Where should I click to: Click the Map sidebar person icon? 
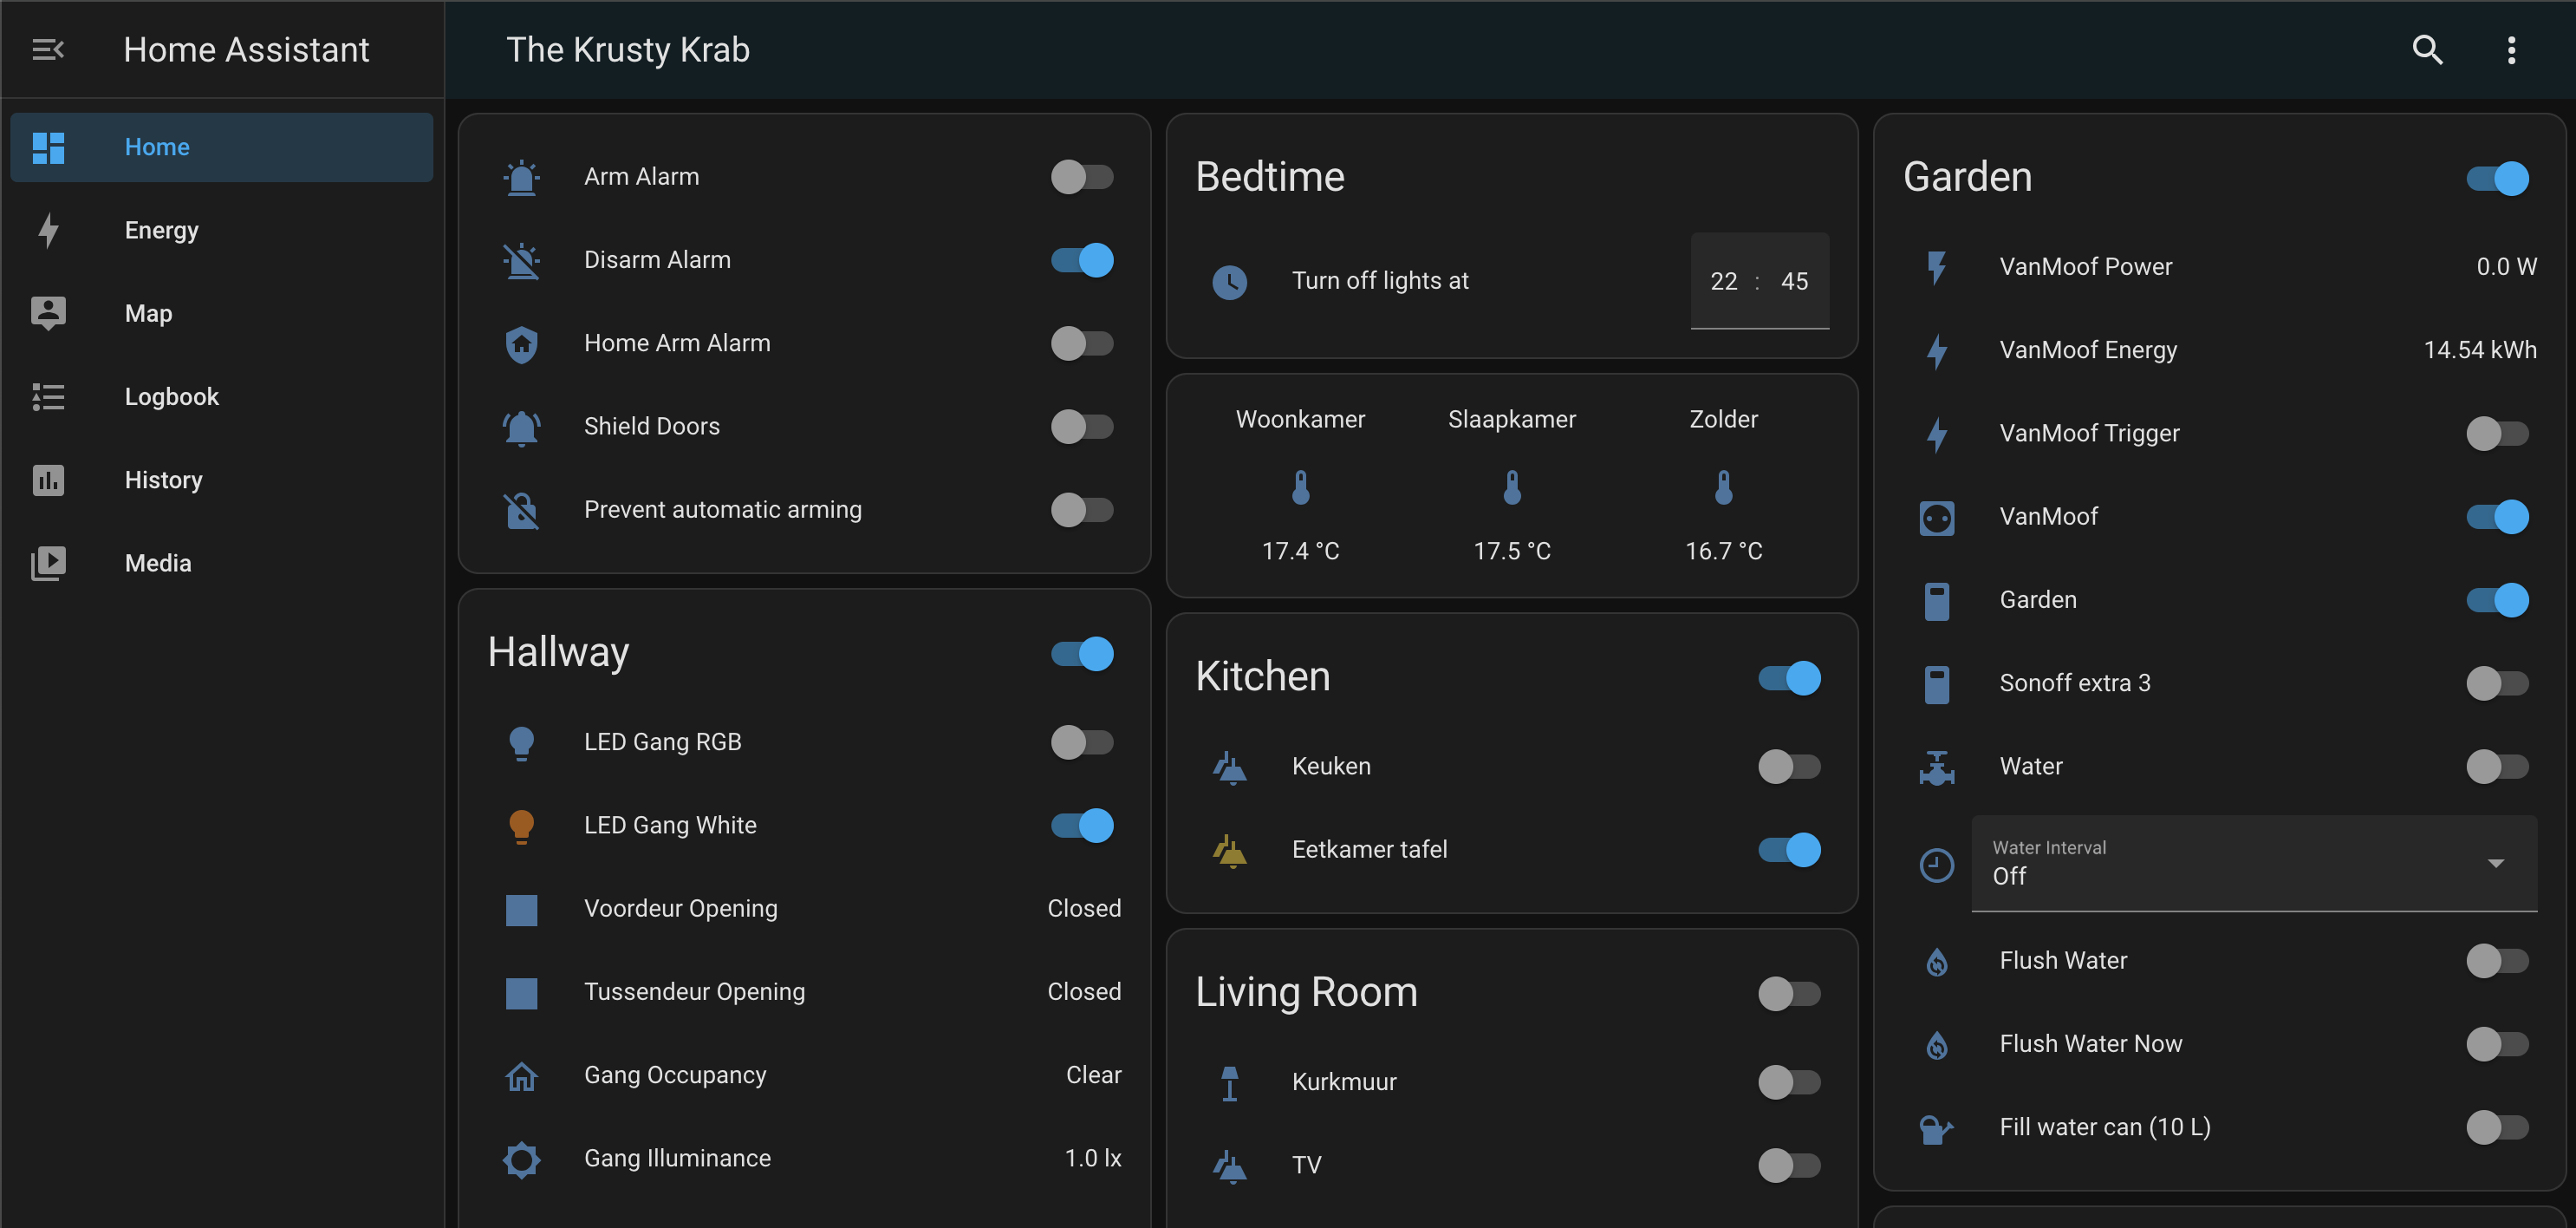48,313
